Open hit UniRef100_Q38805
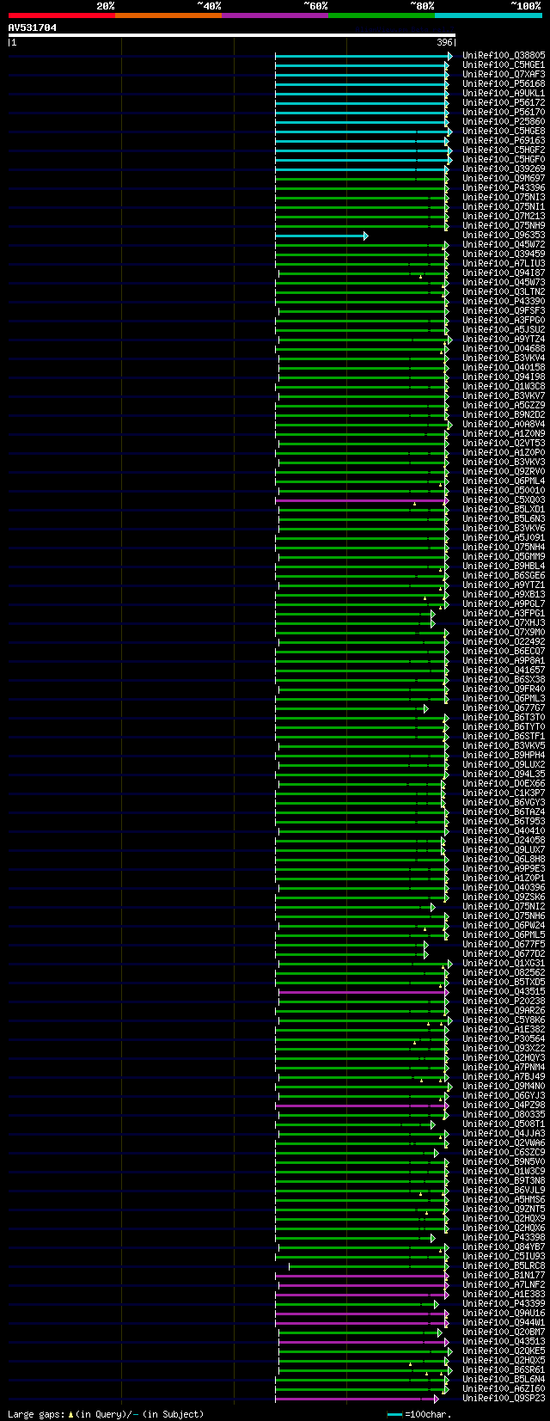Screen dimensions: 550x1421 click(x=504, y=55)
